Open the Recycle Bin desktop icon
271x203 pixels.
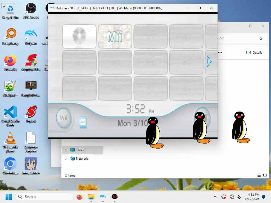(x=10, y=11)
